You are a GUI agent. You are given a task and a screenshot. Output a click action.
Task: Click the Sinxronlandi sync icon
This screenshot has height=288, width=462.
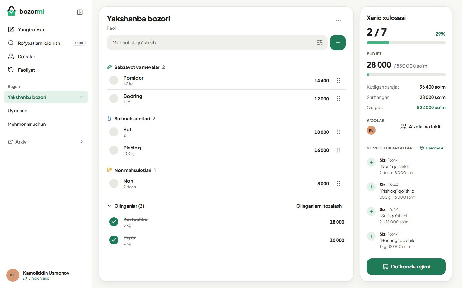[25, 278]
